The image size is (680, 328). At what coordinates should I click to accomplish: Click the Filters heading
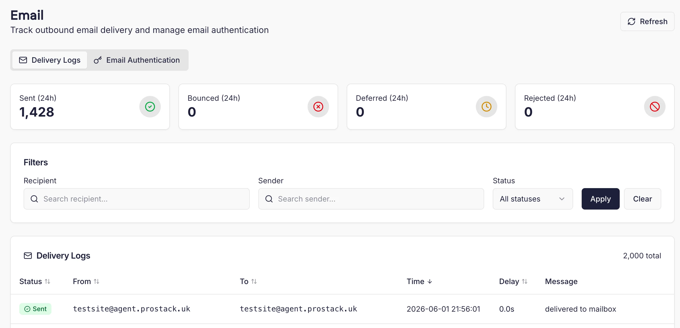pyautogui.click(x=36, y=162)
